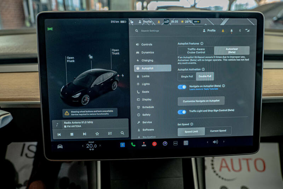Click the music note media icon
This screenshot has height=189, width=283.
(57, 124)
